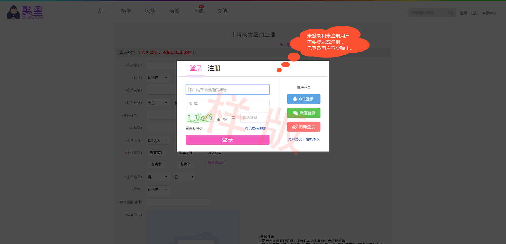506x244 pixels.
Task: Select the 好身材 personality tag
Action: pos(157,164)
